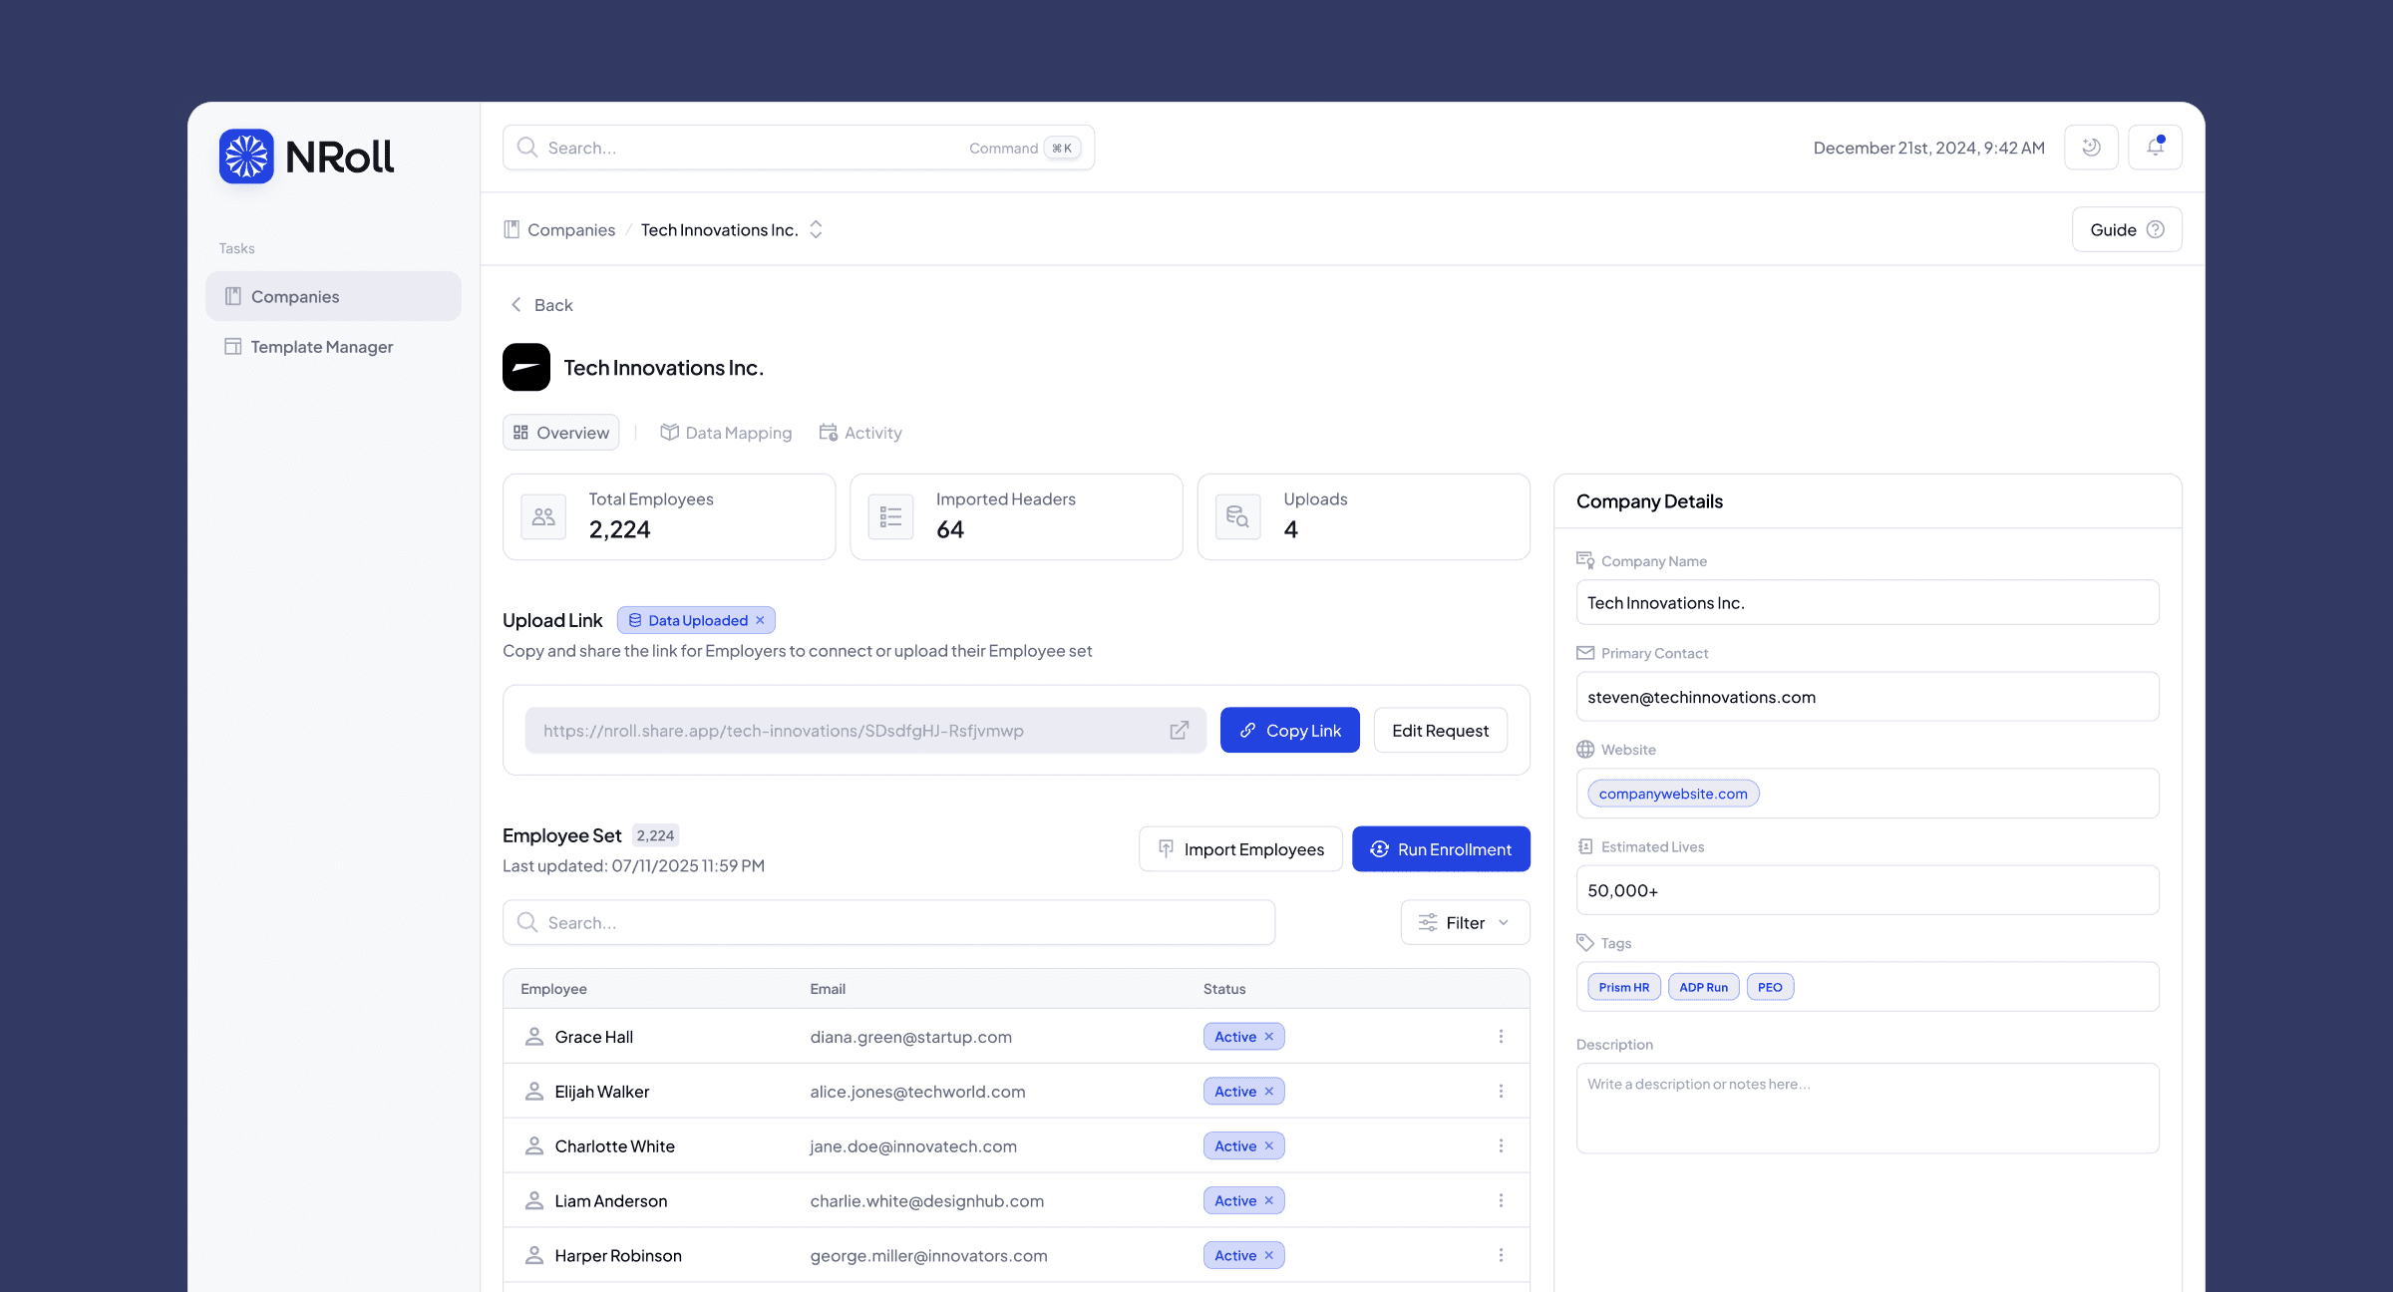Open row options menu for Liam Anderson
Viewport: 2393px width, 1292px height.
[1501, 1201]
